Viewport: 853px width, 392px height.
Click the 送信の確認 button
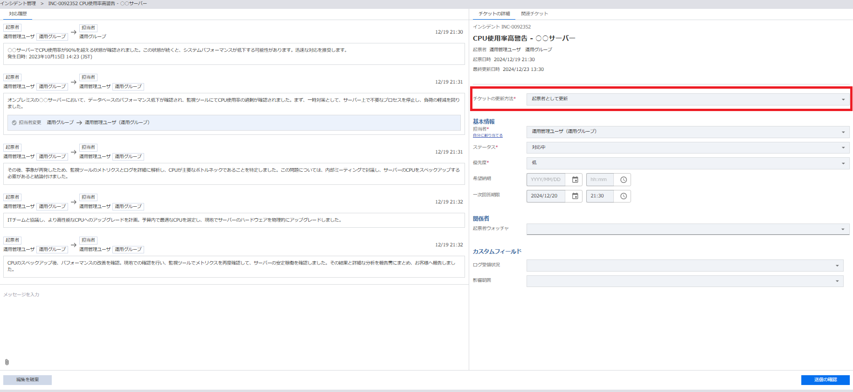(825, 380)
